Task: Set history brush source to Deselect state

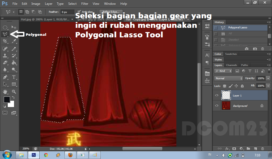Action: [216, 40]
